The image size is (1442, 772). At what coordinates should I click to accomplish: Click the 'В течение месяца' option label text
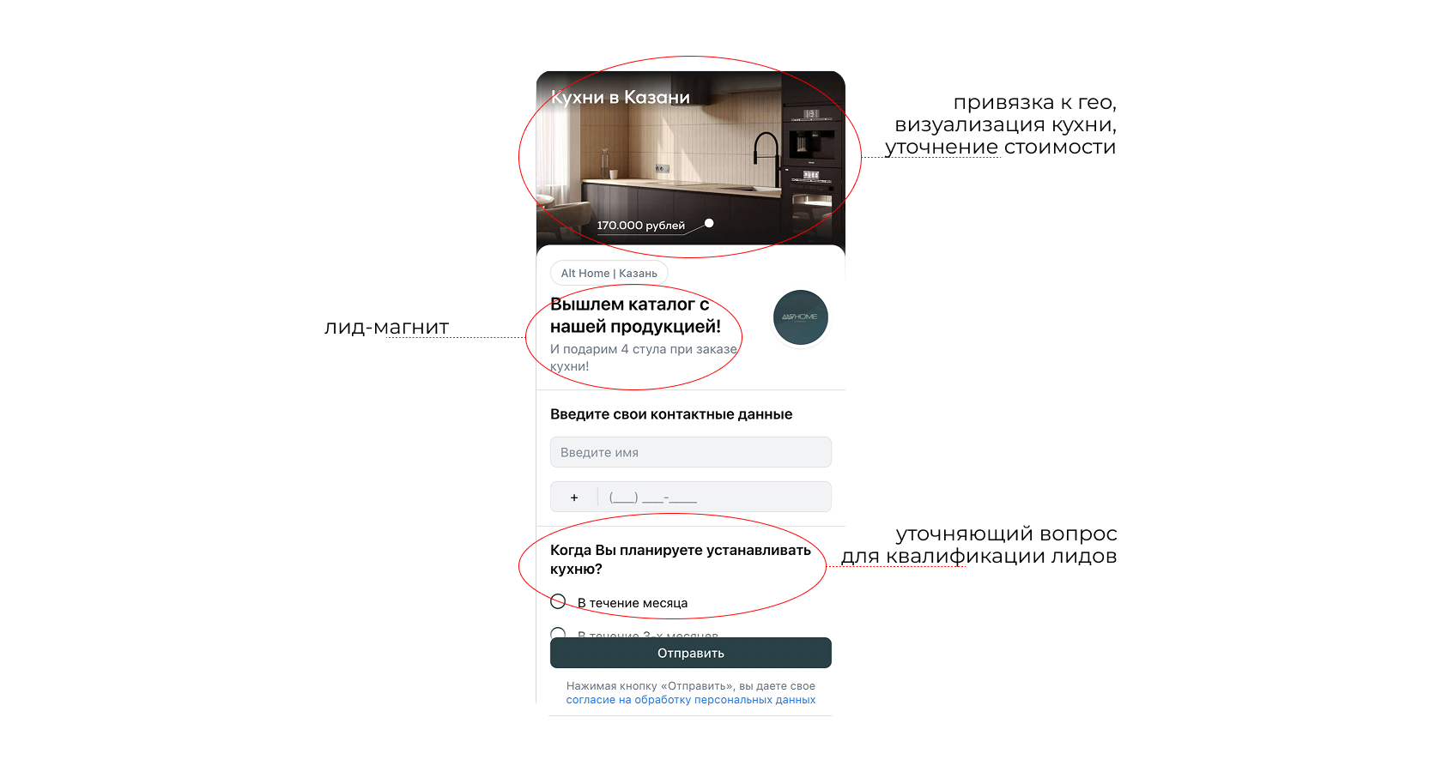pyautogui.click(x=633, y=603)
